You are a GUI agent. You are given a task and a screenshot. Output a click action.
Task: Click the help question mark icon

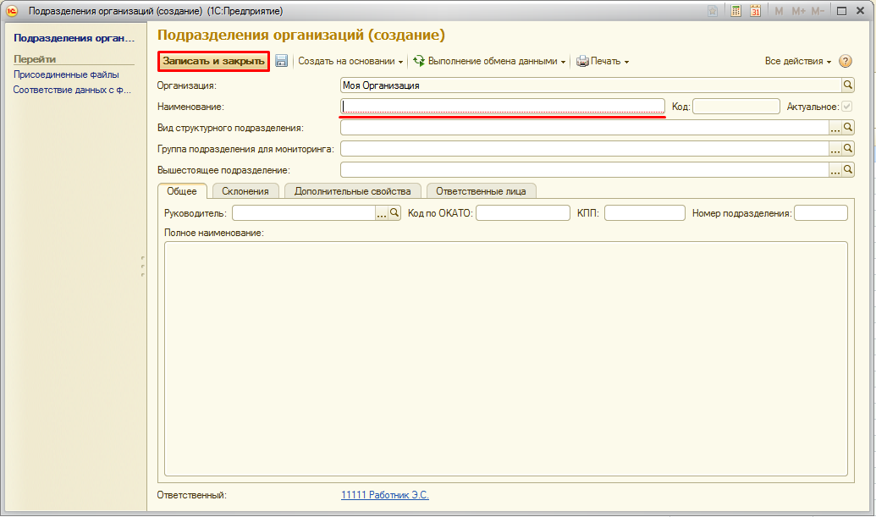tap(845, 61)
